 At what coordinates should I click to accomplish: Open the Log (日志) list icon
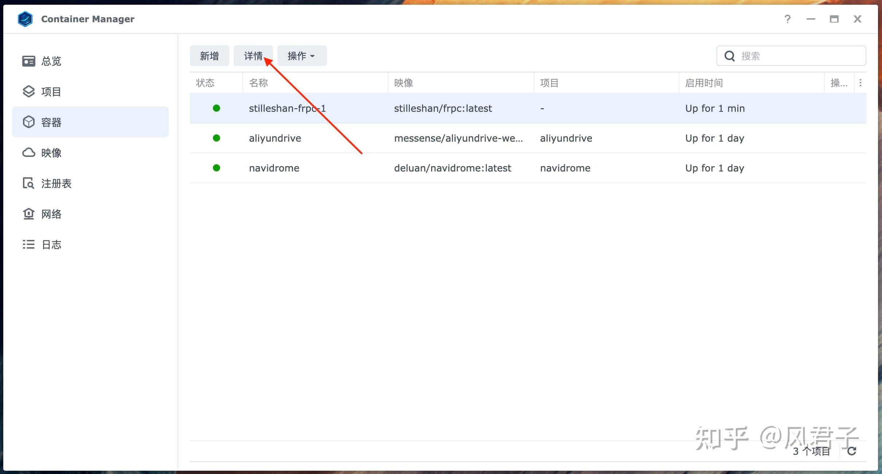pyautogui.click(x=28, y=244)
